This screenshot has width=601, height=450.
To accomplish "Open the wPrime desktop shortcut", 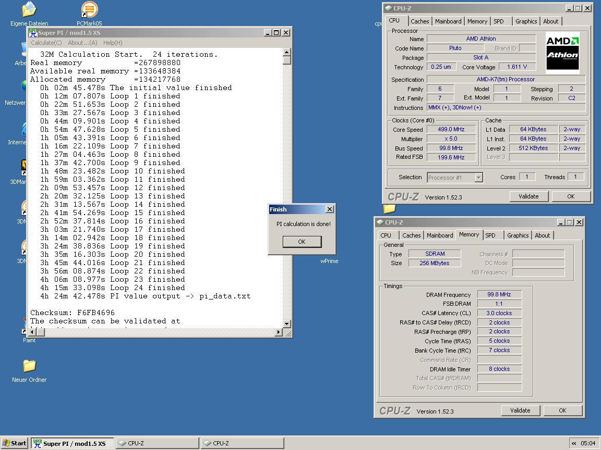I will [329, 261].
